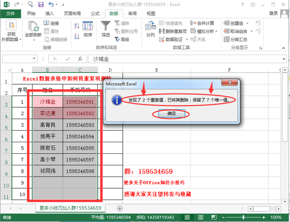Select sheet tab 更多小技巧加入群159534659
This screenshot has width=290, height=222.
coord(70,208)
